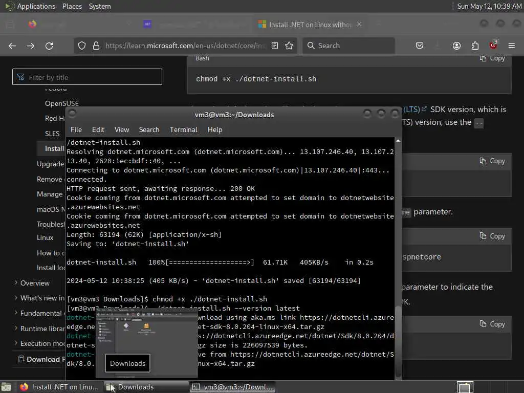Click the Firefox Search box
The image size is (524, 393).
pos(348,46)
